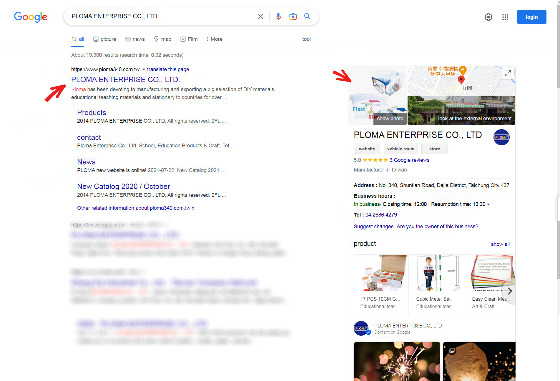The height and width of the screenshot is (381, 560).
Task: Click the Google logo
Action: pos(31,17)
